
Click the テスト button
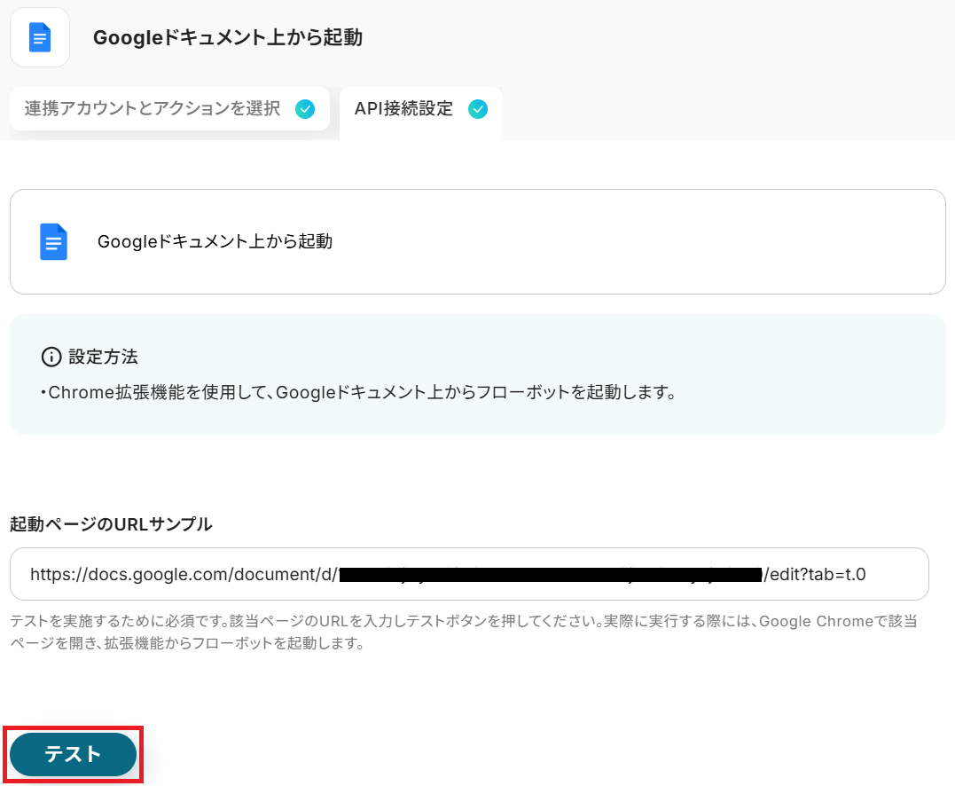click(x=73, y=754)
